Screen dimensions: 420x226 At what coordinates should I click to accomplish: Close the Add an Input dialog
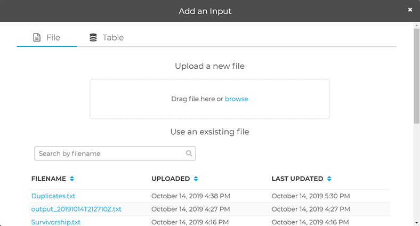coord(410,10)
